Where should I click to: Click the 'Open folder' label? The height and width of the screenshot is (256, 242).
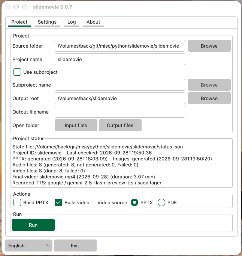26,126
